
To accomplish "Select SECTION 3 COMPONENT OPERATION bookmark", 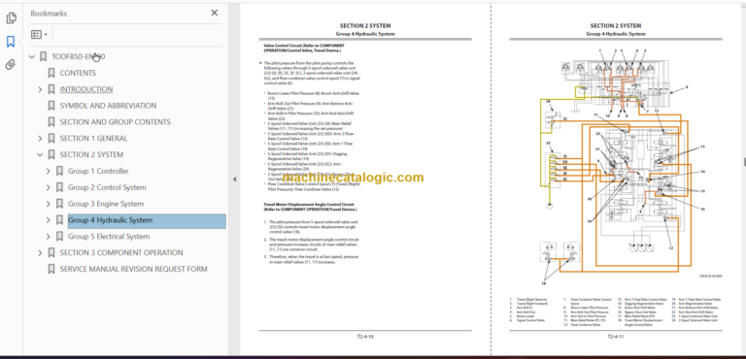I will (x=121, y=253).
